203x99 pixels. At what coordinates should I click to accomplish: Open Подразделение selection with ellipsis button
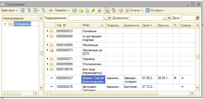coord(105,18)
